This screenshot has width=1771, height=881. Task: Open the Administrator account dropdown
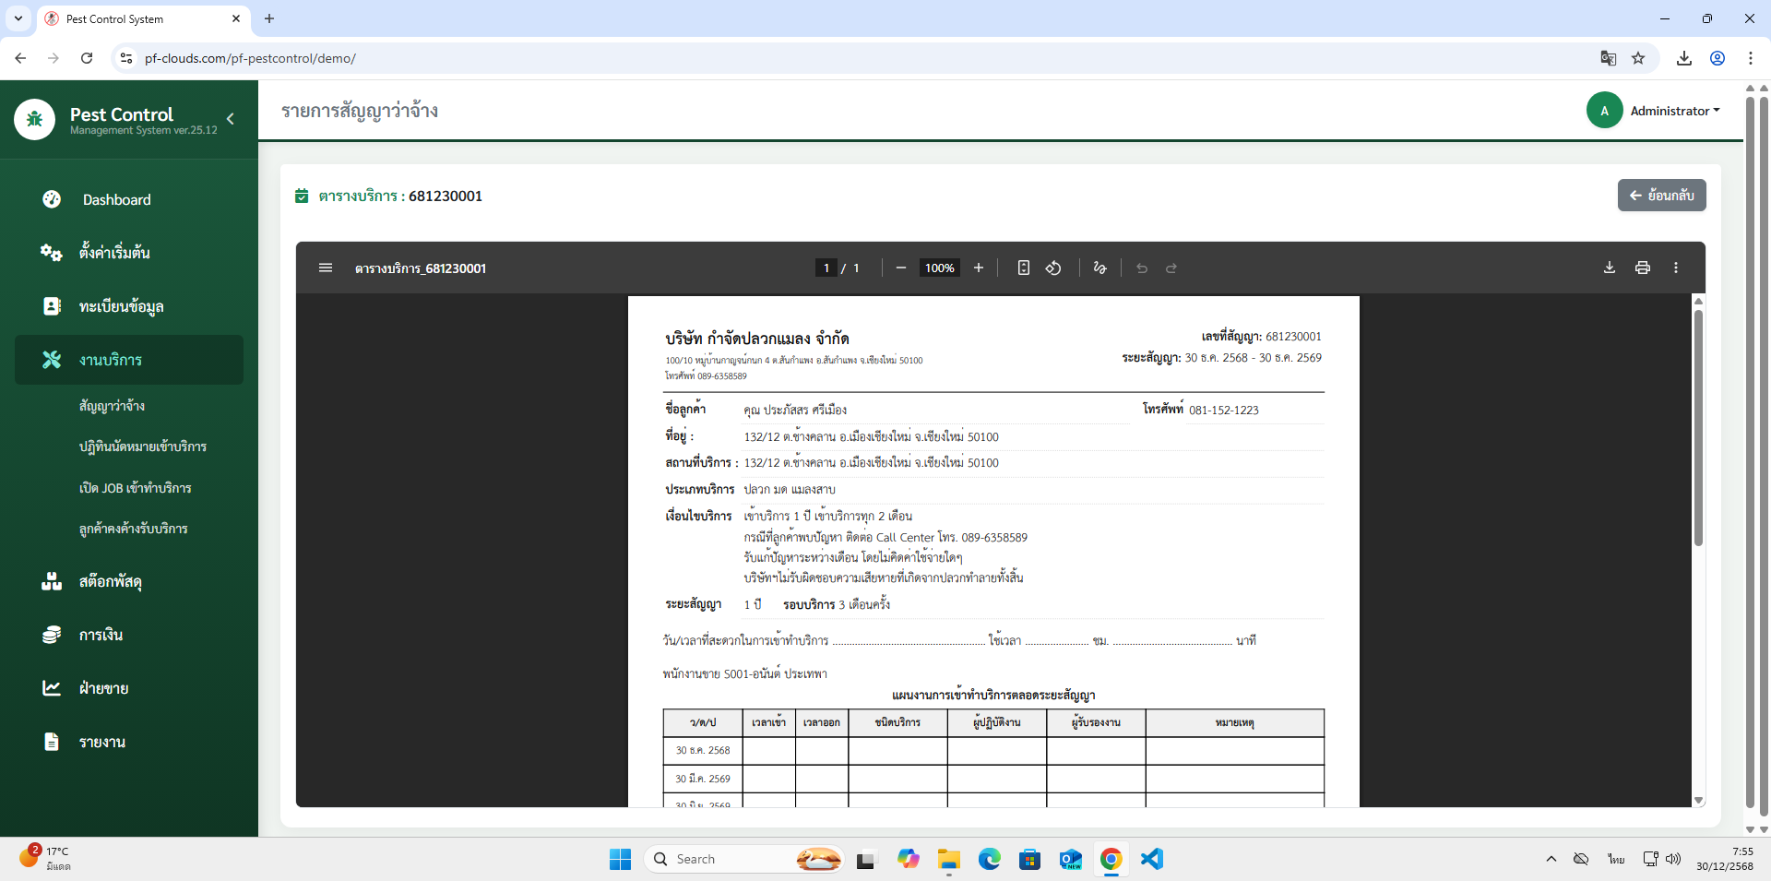(x=1674, y=111)
